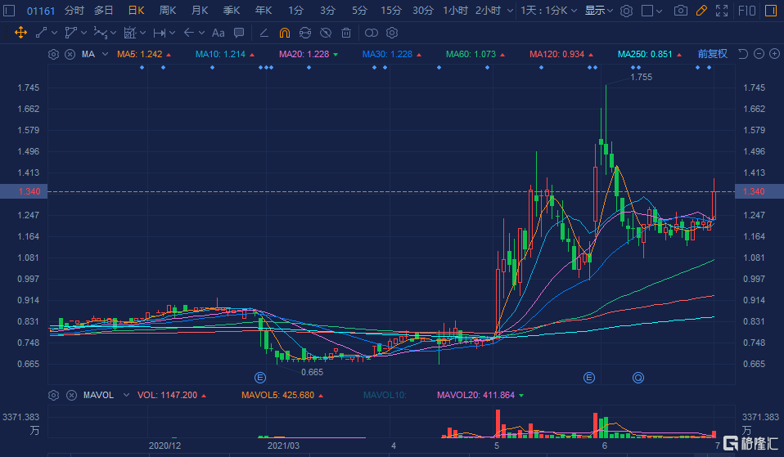
Task: Click the 前复权 adjustment button
Action: [712, 54]
